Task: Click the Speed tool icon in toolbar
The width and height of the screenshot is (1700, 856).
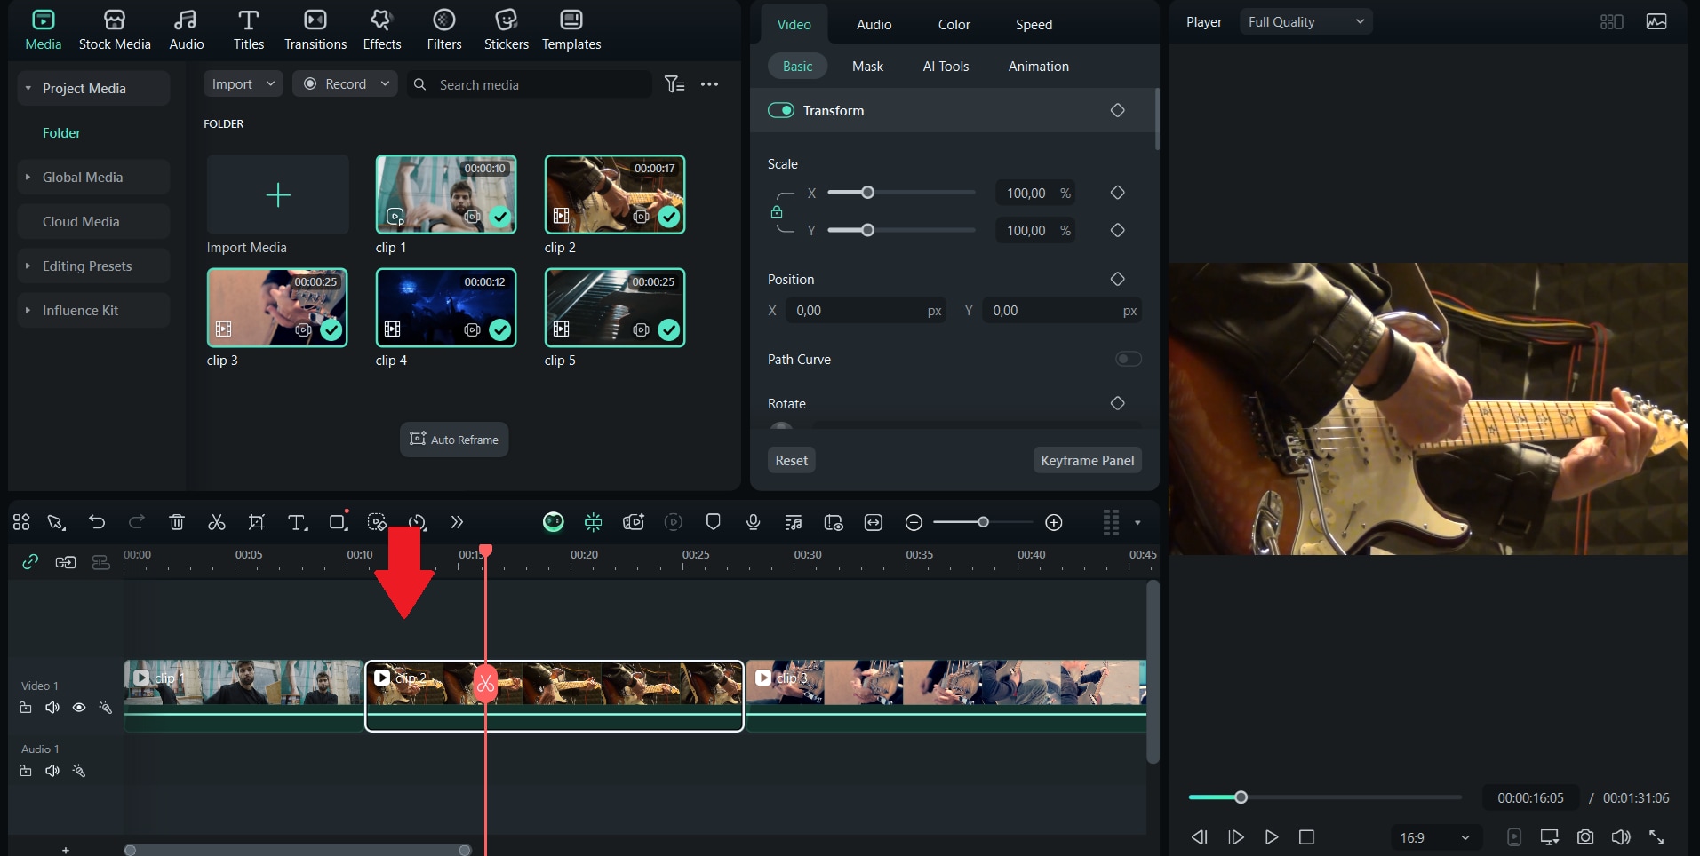Action: point(418,522)
